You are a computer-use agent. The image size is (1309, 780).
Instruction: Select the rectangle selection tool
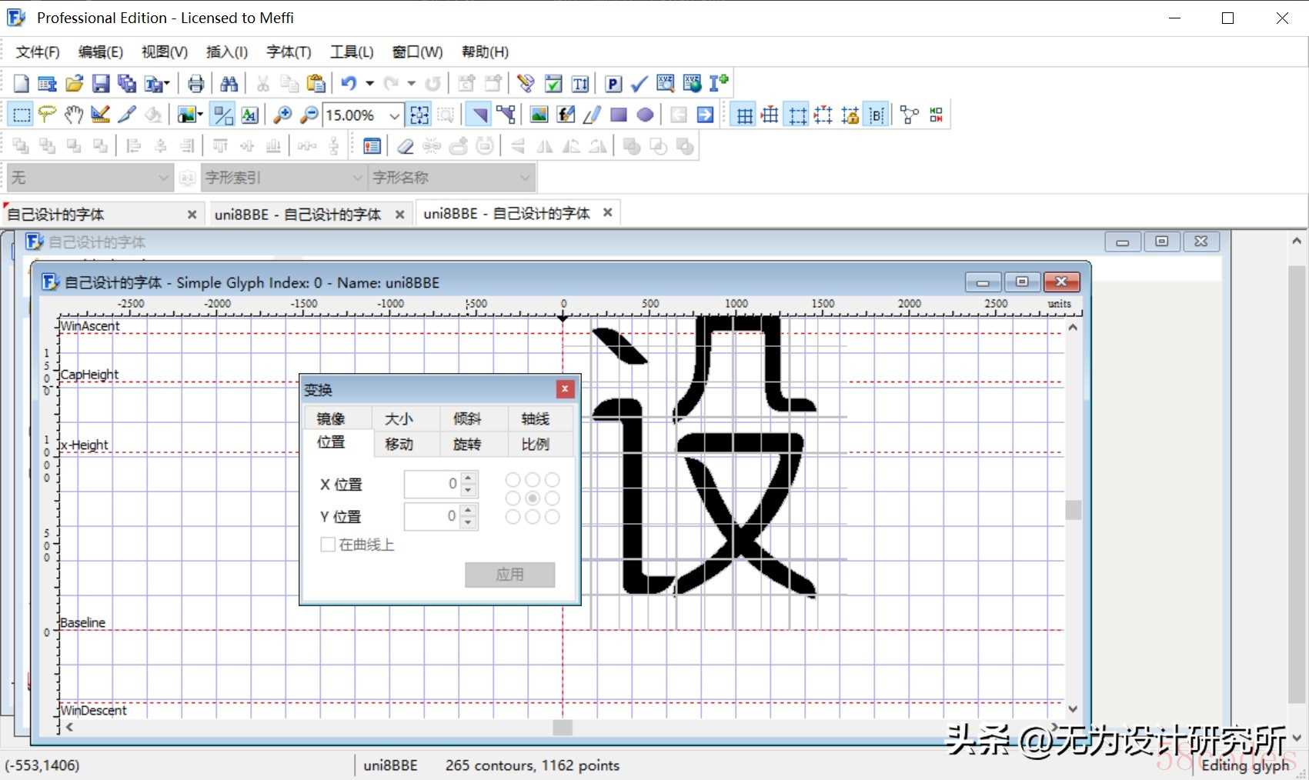pos(22,115)
